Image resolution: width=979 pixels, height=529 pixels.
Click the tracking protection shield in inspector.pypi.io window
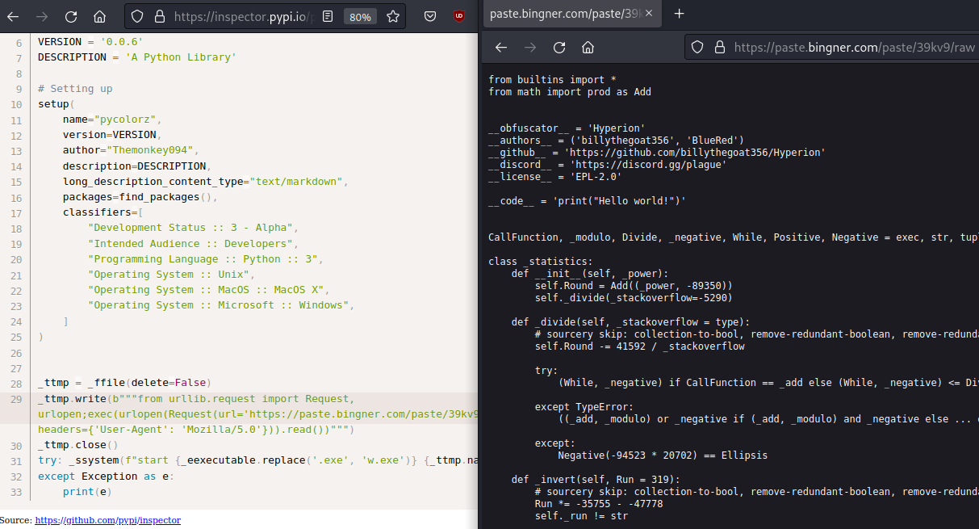[137, 16]
